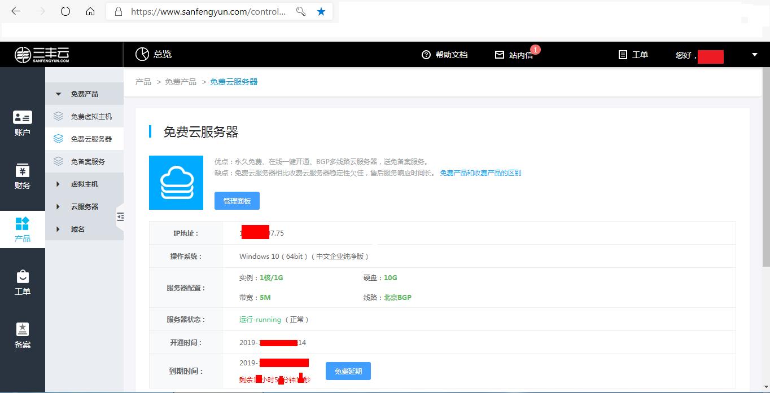770x393 pixels.
Task: Open the 工单 ticket sidebar icon
Action: point(23,282)
